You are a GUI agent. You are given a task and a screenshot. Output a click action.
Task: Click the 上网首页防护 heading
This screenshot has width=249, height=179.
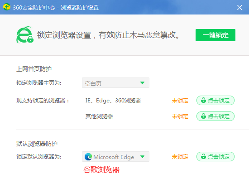coord(34,69)
